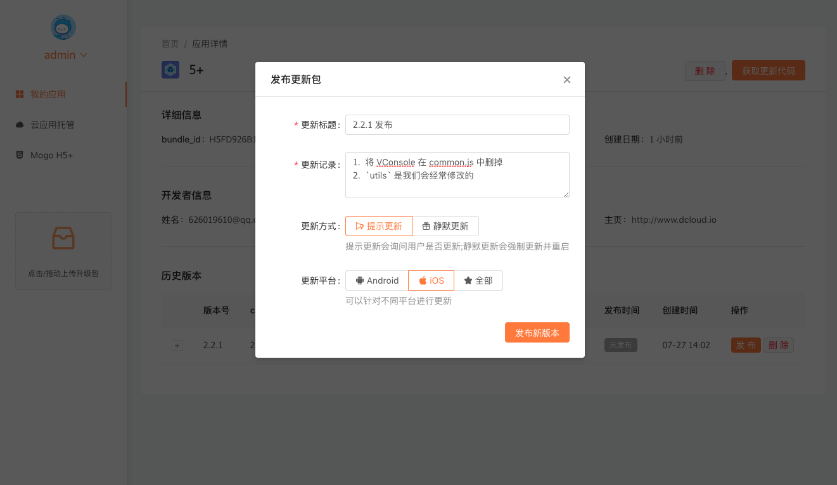Select 全部 platforms option
This screenshot has height=485, width=837.
478,280
